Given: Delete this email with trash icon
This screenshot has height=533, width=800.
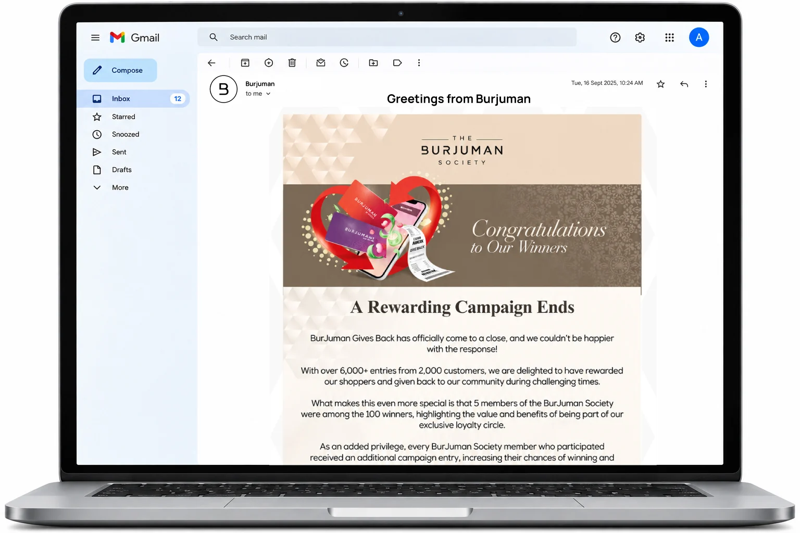Looking at the screenshot, I should [292, 63].
